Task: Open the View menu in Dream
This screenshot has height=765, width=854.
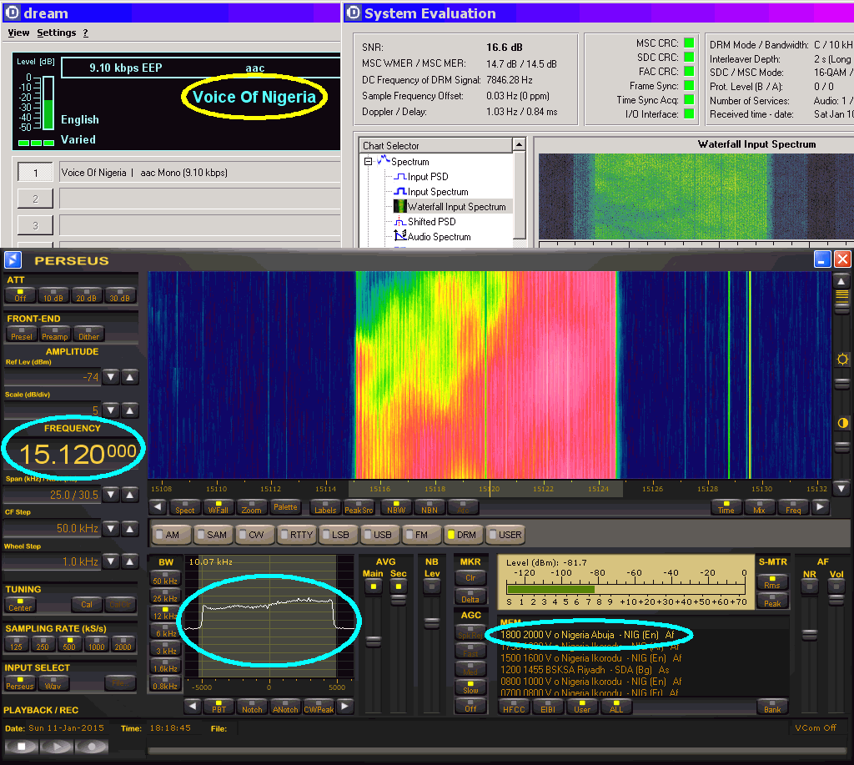Action: pyautogui.click(x=18, y=33)
